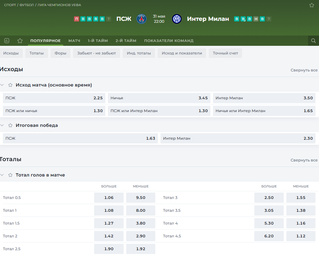This screenshot has height=255, width=319.
Task: Select Тотал 2.5 Больше odds 1.90
Action: (109, 249)
